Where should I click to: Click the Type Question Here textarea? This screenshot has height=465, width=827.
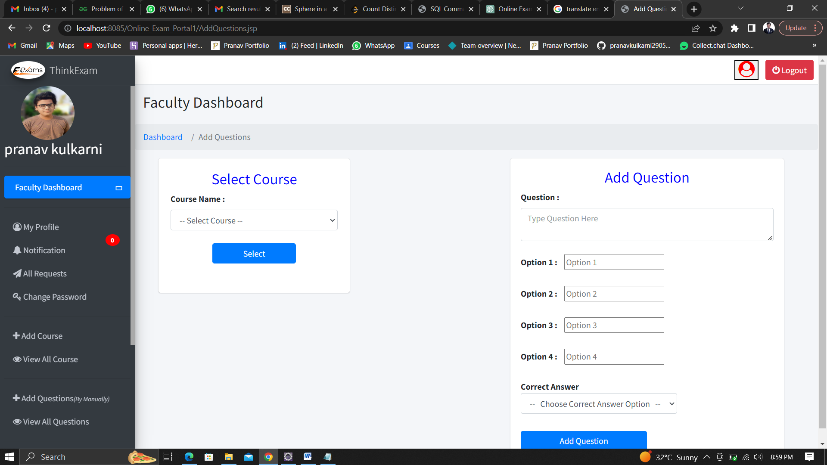pyautogui.click(x=646, y=224)
